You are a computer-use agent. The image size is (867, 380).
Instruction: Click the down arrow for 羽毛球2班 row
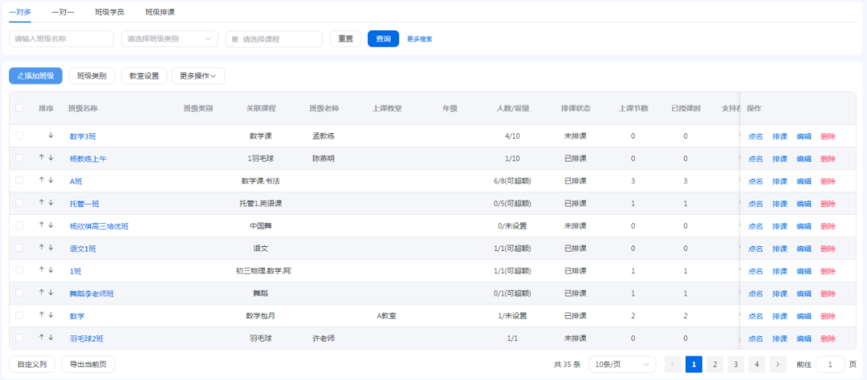51,338
